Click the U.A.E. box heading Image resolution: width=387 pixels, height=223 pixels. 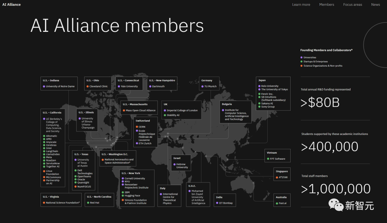[x=192, y=186]
